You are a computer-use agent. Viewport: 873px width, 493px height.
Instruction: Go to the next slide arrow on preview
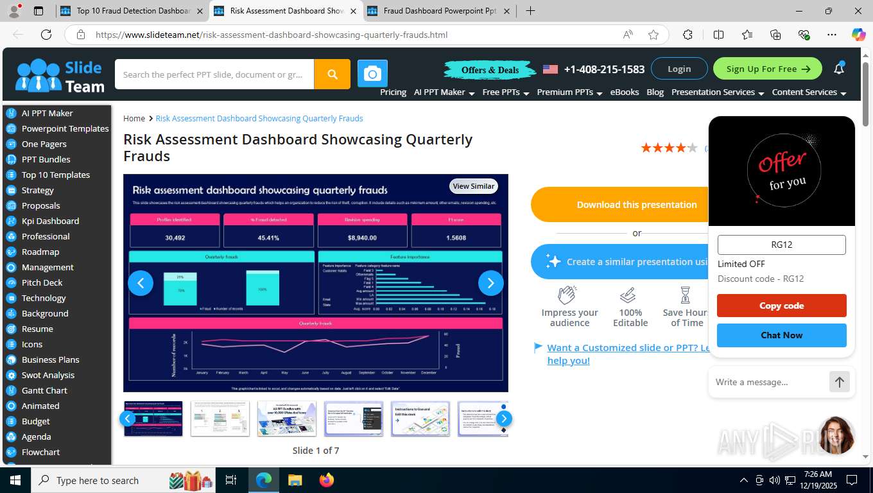tap(491, 282)
